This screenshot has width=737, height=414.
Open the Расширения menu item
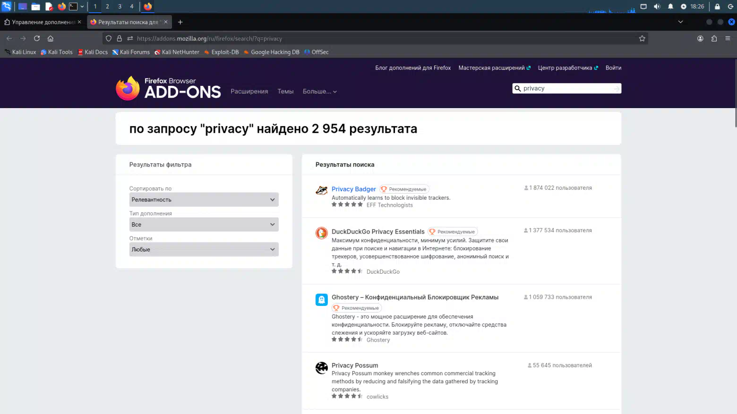pos(249,92)
